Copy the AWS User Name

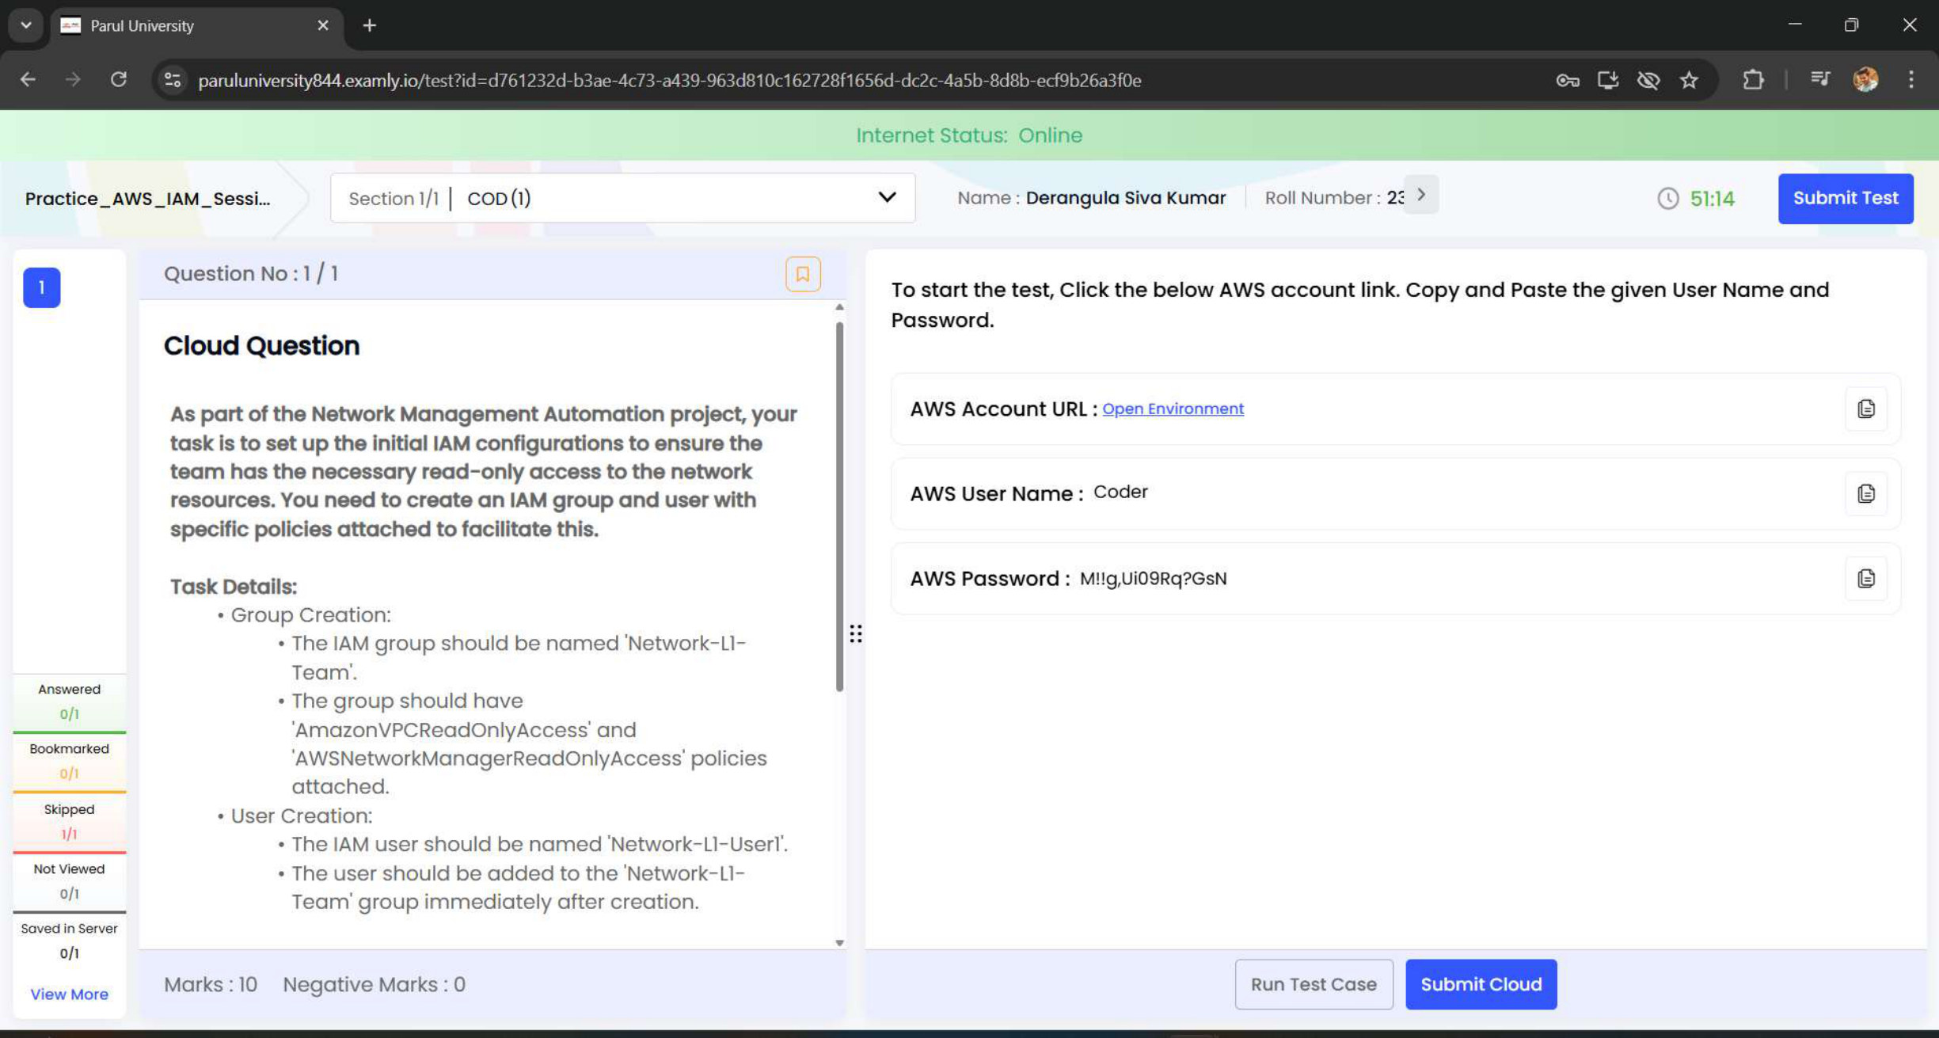1865,493
